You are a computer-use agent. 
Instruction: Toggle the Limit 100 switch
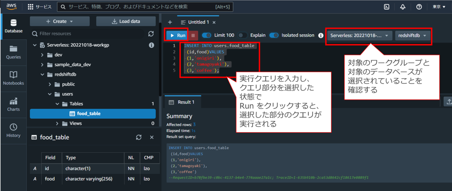pos(206,35)
